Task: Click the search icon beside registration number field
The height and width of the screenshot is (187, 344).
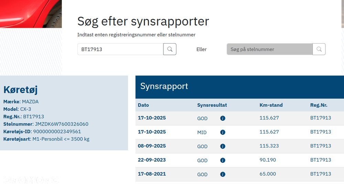Action: pos(170,49)
